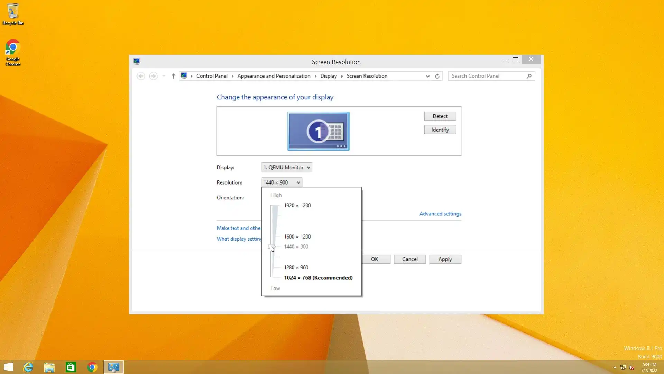Image resolution: width=664 pixels, height=374 pixels.
Task: Collapse the Resolution 1440 × 900 dropdown
Action: click(282, 182)
